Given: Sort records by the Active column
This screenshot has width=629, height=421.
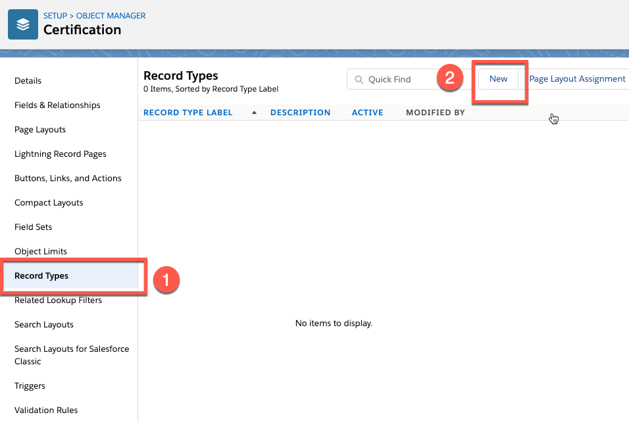Looking at the screenshot, I should coord(367,112).
